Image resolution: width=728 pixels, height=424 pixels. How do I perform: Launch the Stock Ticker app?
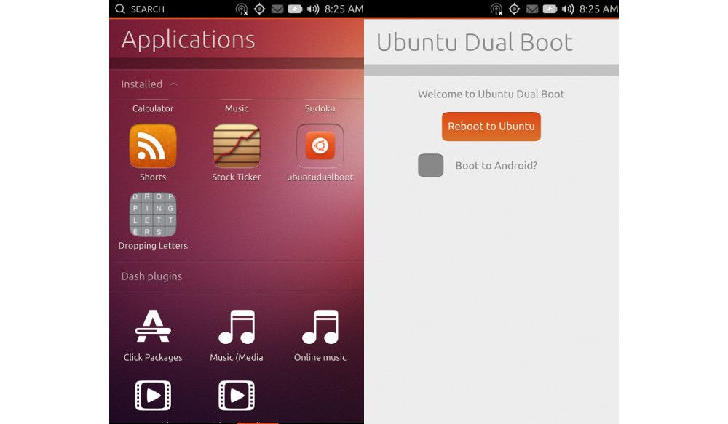click(x=236, y=146)
